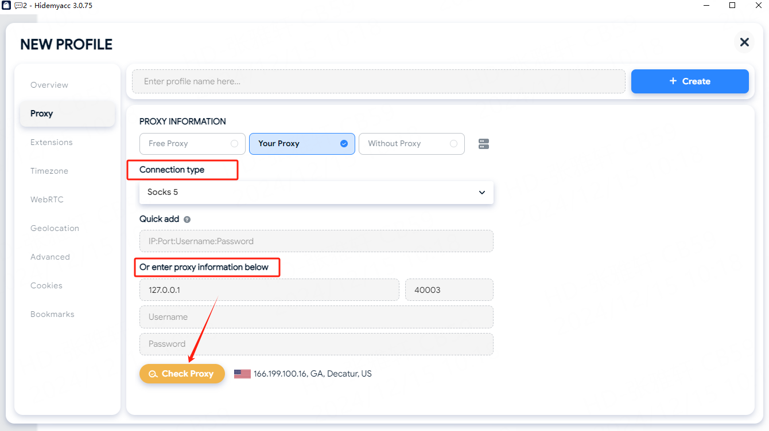The width and height of the screenshot is (769, 431).
Task: Click the port field showing 40003
Action: coord(449,290)
